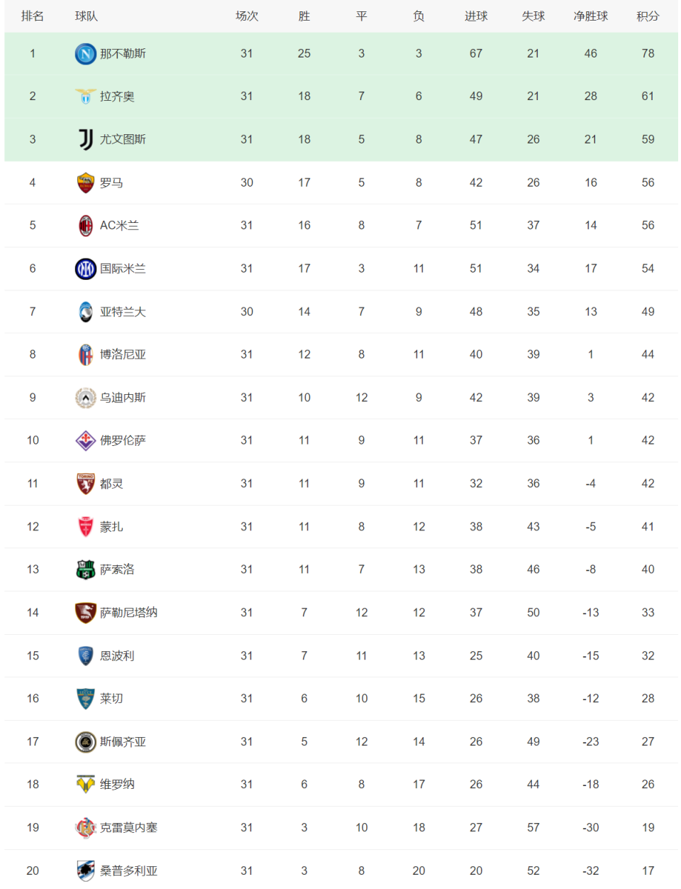Image resolution: width=681 pixels, height=889 pixels.
Task: Click the Atalanta crest icon
Action: pyautogui.click(x=86, y=312)
